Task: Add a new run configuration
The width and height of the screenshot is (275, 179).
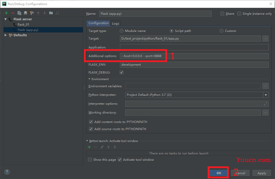Action: 6,13
